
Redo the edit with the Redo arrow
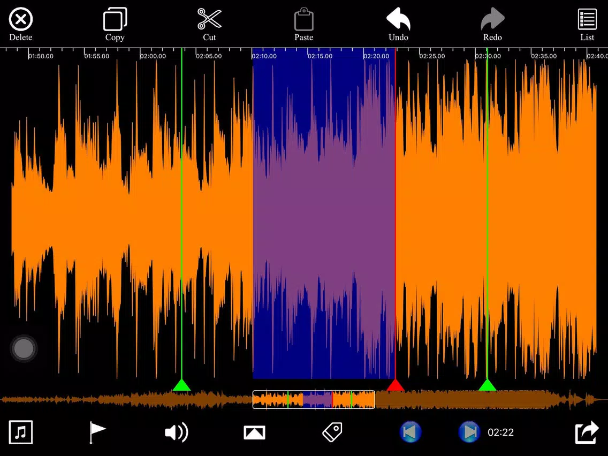(x=492, y=19)
